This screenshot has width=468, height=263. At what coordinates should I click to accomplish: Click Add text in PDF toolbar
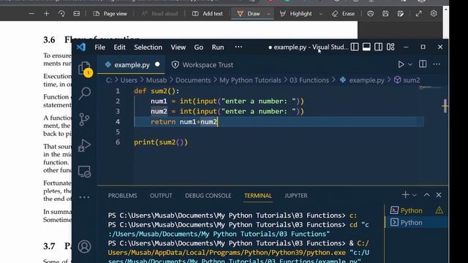click(x=207, y=14)
